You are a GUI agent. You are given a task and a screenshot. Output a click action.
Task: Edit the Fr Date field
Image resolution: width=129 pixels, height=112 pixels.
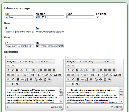point(19,46)
